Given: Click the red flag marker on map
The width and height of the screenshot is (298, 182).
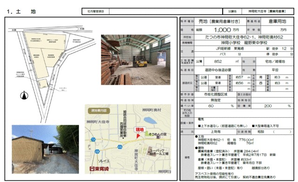Looking at the screenshot, I should (138, 136).
